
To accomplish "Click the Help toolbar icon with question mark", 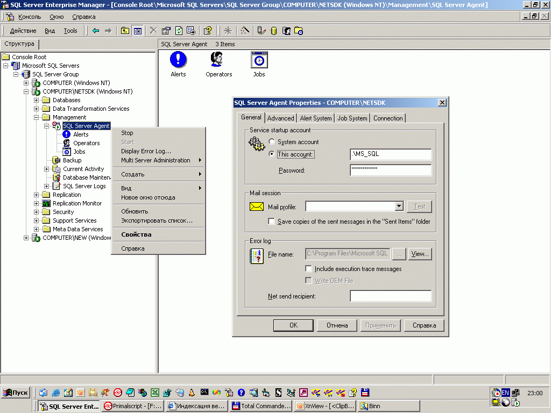I will [x=207, y=31].
